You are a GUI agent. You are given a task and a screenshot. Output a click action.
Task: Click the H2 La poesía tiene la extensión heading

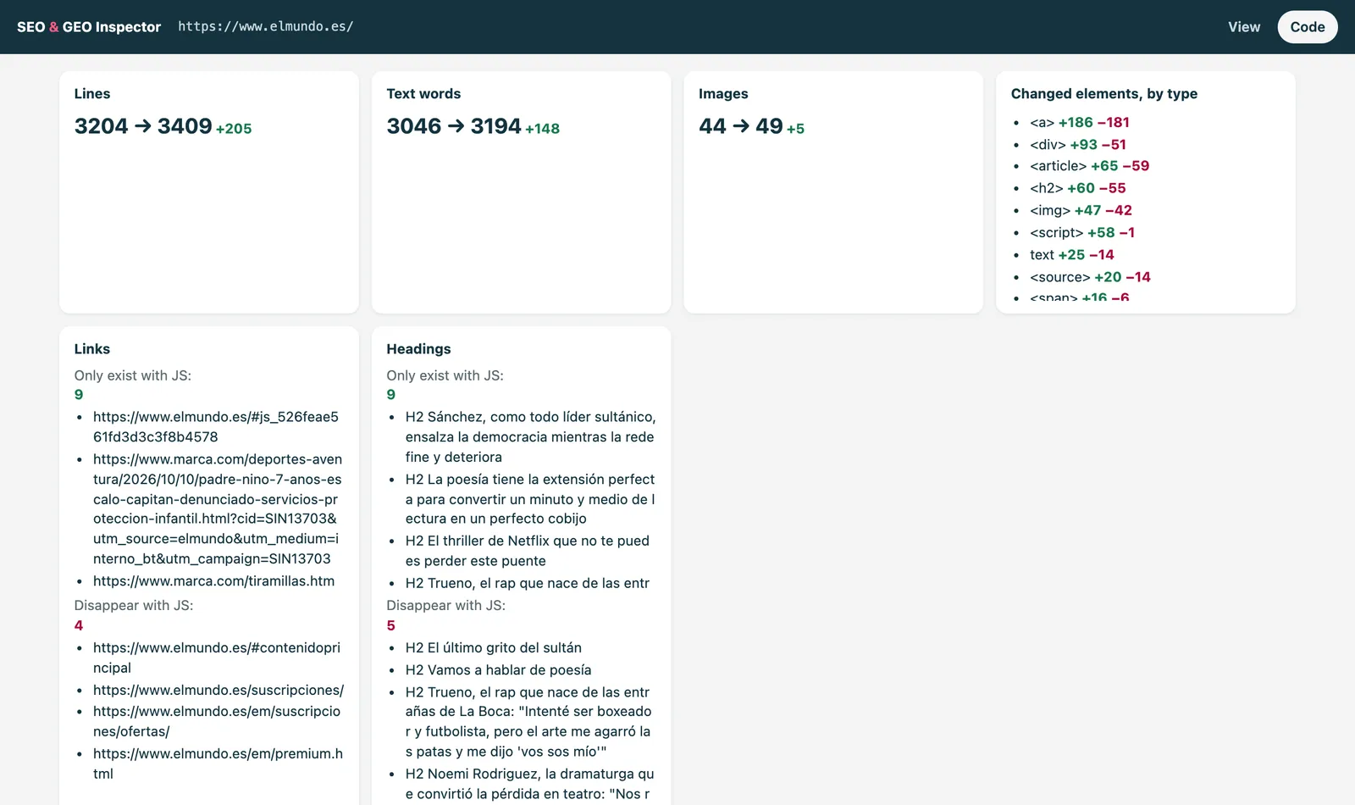point(530,498)
